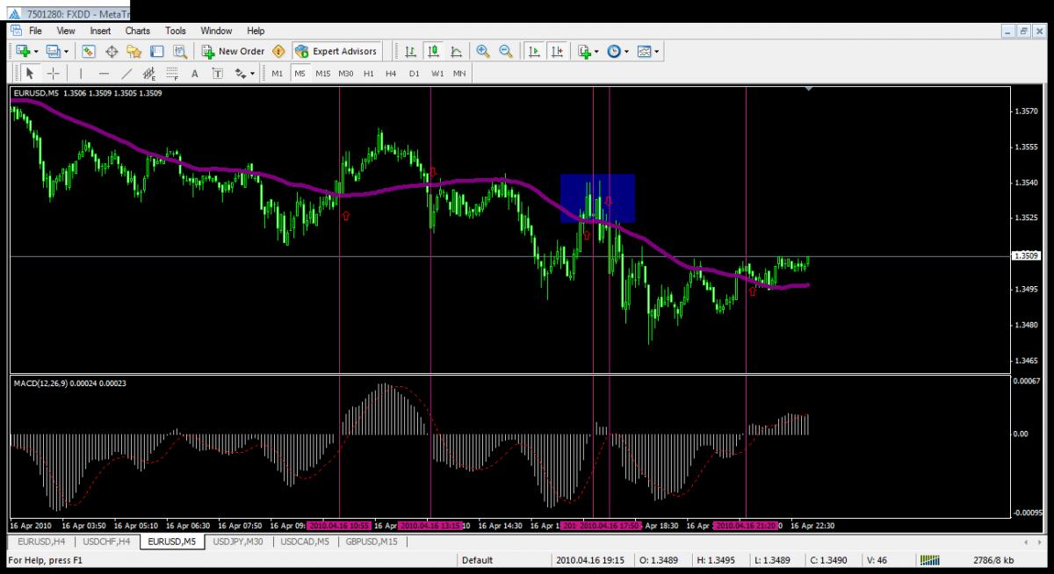The height and width of the screenshot is (574, 1054).
Task: Click the Zoom In magnifier icon
Action: [x=482, y=52]
